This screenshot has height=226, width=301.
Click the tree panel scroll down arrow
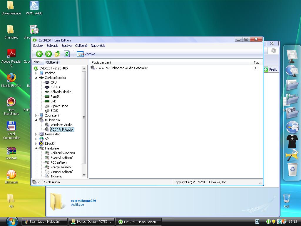84,175
